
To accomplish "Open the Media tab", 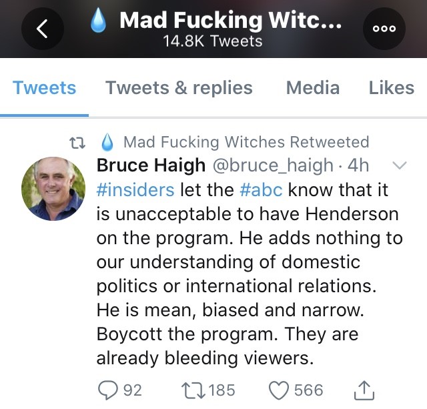I will [x=312, y=87].
